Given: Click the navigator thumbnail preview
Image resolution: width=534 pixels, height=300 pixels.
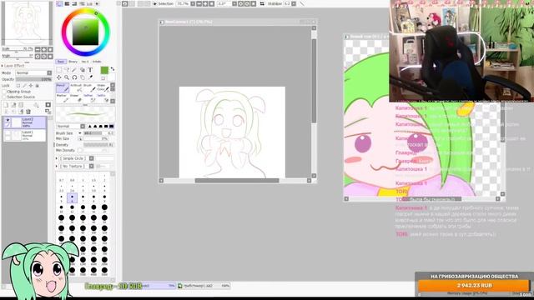Looking at the screenshot, I should tap(27, 22).
